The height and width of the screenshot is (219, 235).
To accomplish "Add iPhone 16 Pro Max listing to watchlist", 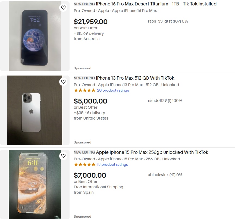I will tap(63, 8).
